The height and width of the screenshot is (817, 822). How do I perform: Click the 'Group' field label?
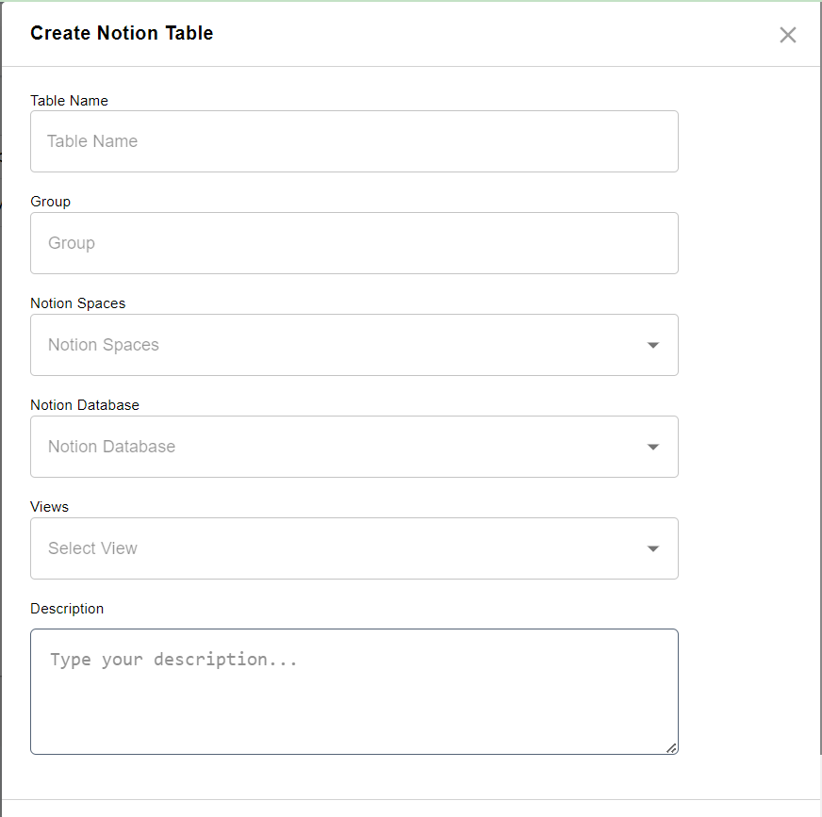(50, 202)
